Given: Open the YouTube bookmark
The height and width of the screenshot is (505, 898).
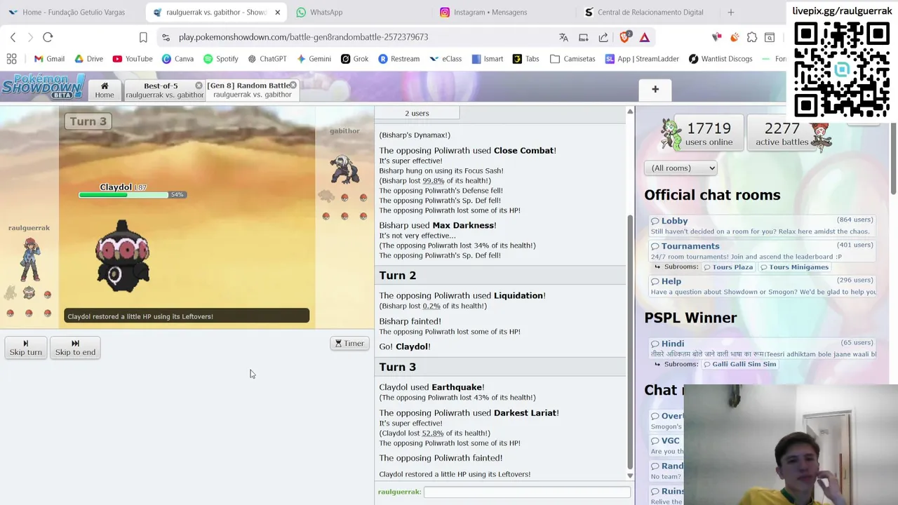Looking at the screenshot, I should click(132, 59).
